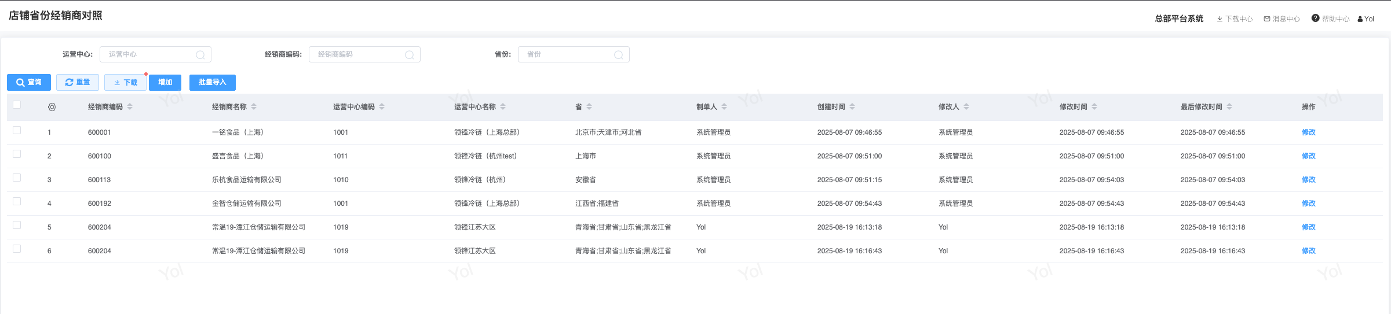Viewport: 1391px width, 314px height.
Task: Sort by 最后修改时间 column arrows
Action: (x=1229, y=107)
